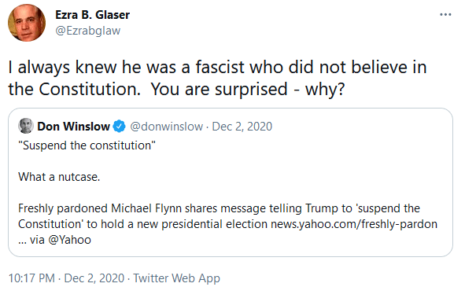Click the 10:17 PM timestamp
This screenshot has width=465, height=298.
(x=31, y=278)
